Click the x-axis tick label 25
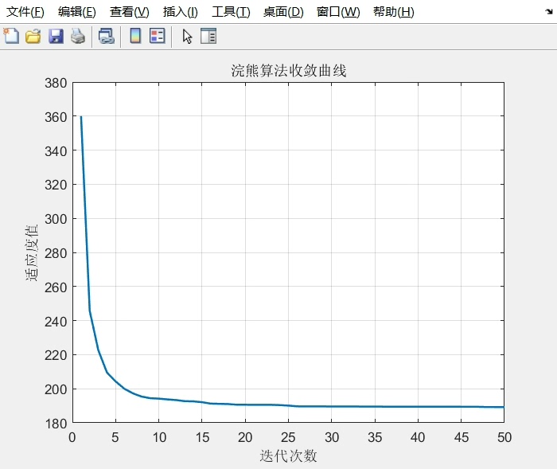This screenshot has width=557, height=469. (288, 437)
